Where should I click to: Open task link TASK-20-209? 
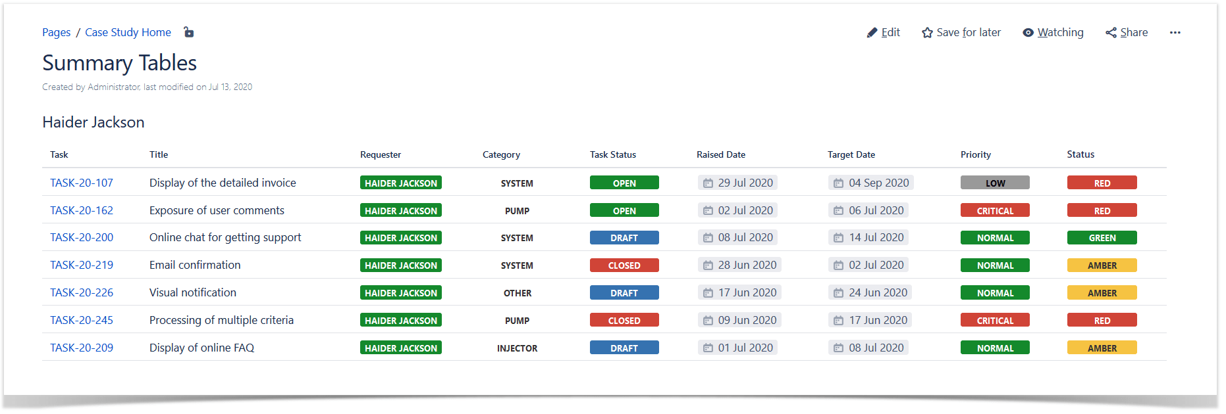(82, 348)
